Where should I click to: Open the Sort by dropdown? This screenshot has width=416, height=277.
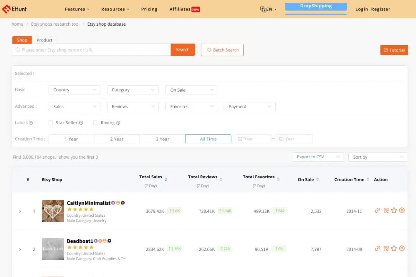(378, 157)
